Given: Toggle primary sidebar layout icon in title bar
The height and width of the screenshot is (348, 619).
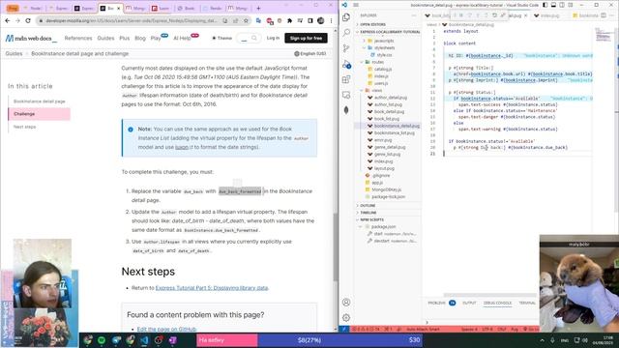Looking at the screenshot, I should coord(545,5).
